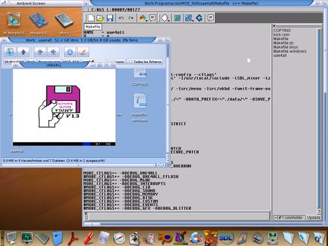Image resolution: width=328 pixels, height=246 pixels.
Task: Create a new document in editor toolbar
Action: click(x=91, y=18)
